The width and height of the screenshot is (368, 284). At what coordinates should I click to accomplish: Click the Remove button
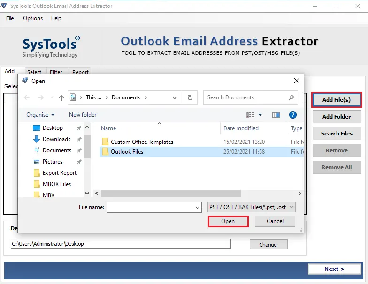point(337,150)
